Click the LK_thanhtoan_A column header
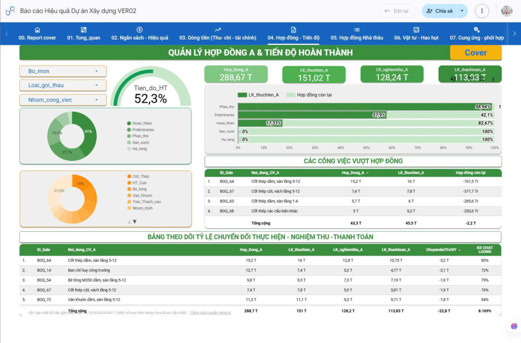 396,250
